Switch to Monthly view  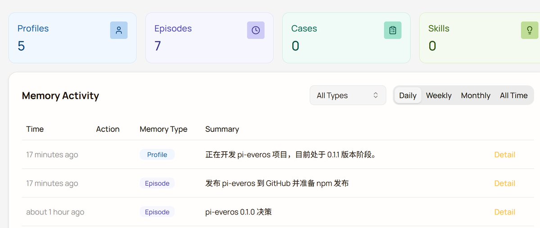click(x=476, y=95)
